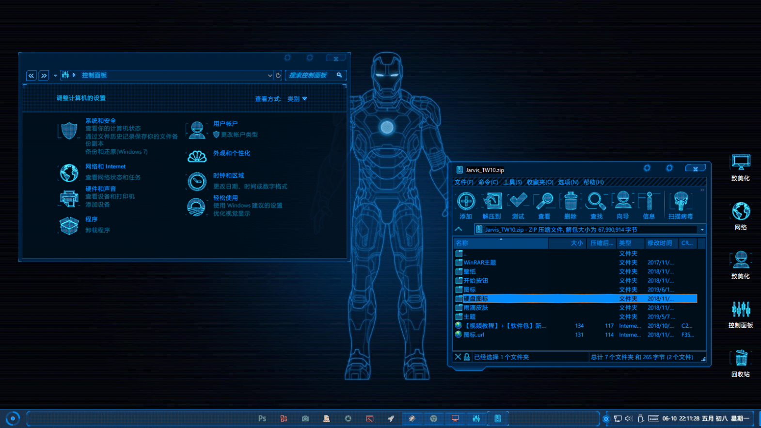Open the 时钟和区域 link
761x428 pixels.
coord(229,175)
